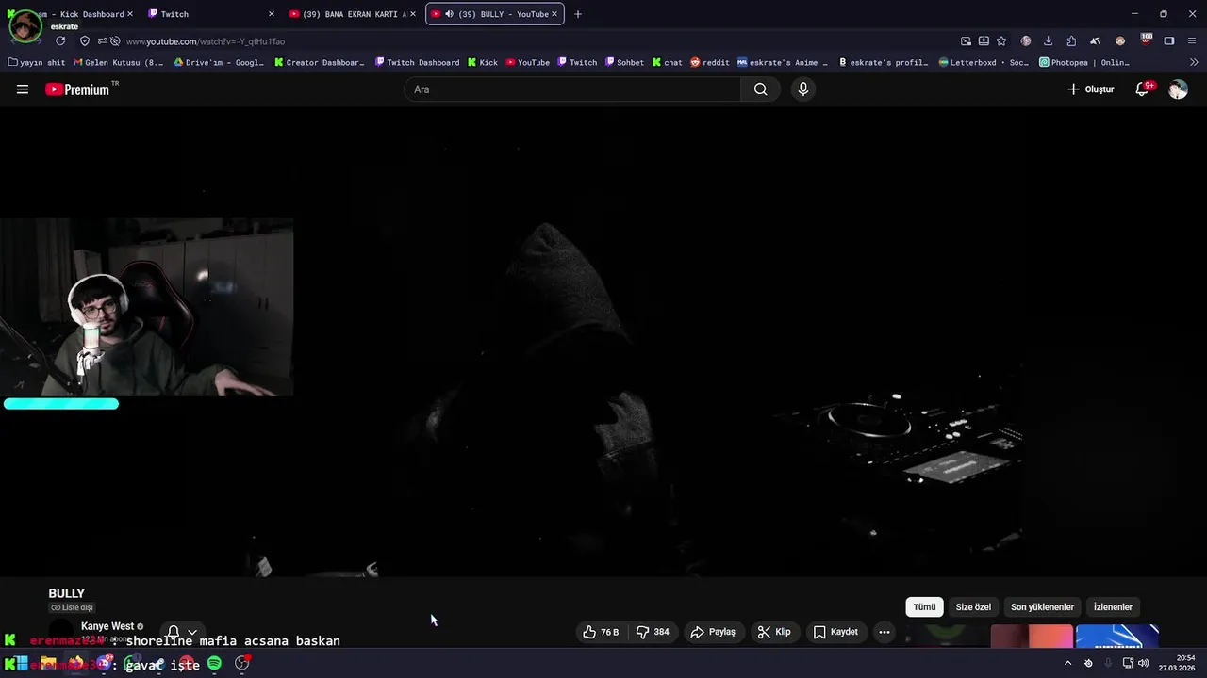Select the Size özel filter chip
Screen dimensions: 1207x678
click(973, 607)
